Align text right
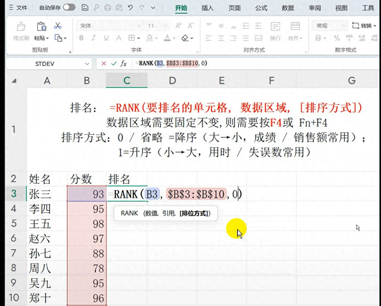The height and width of the screenshot is (306, 381). (234, 38)
